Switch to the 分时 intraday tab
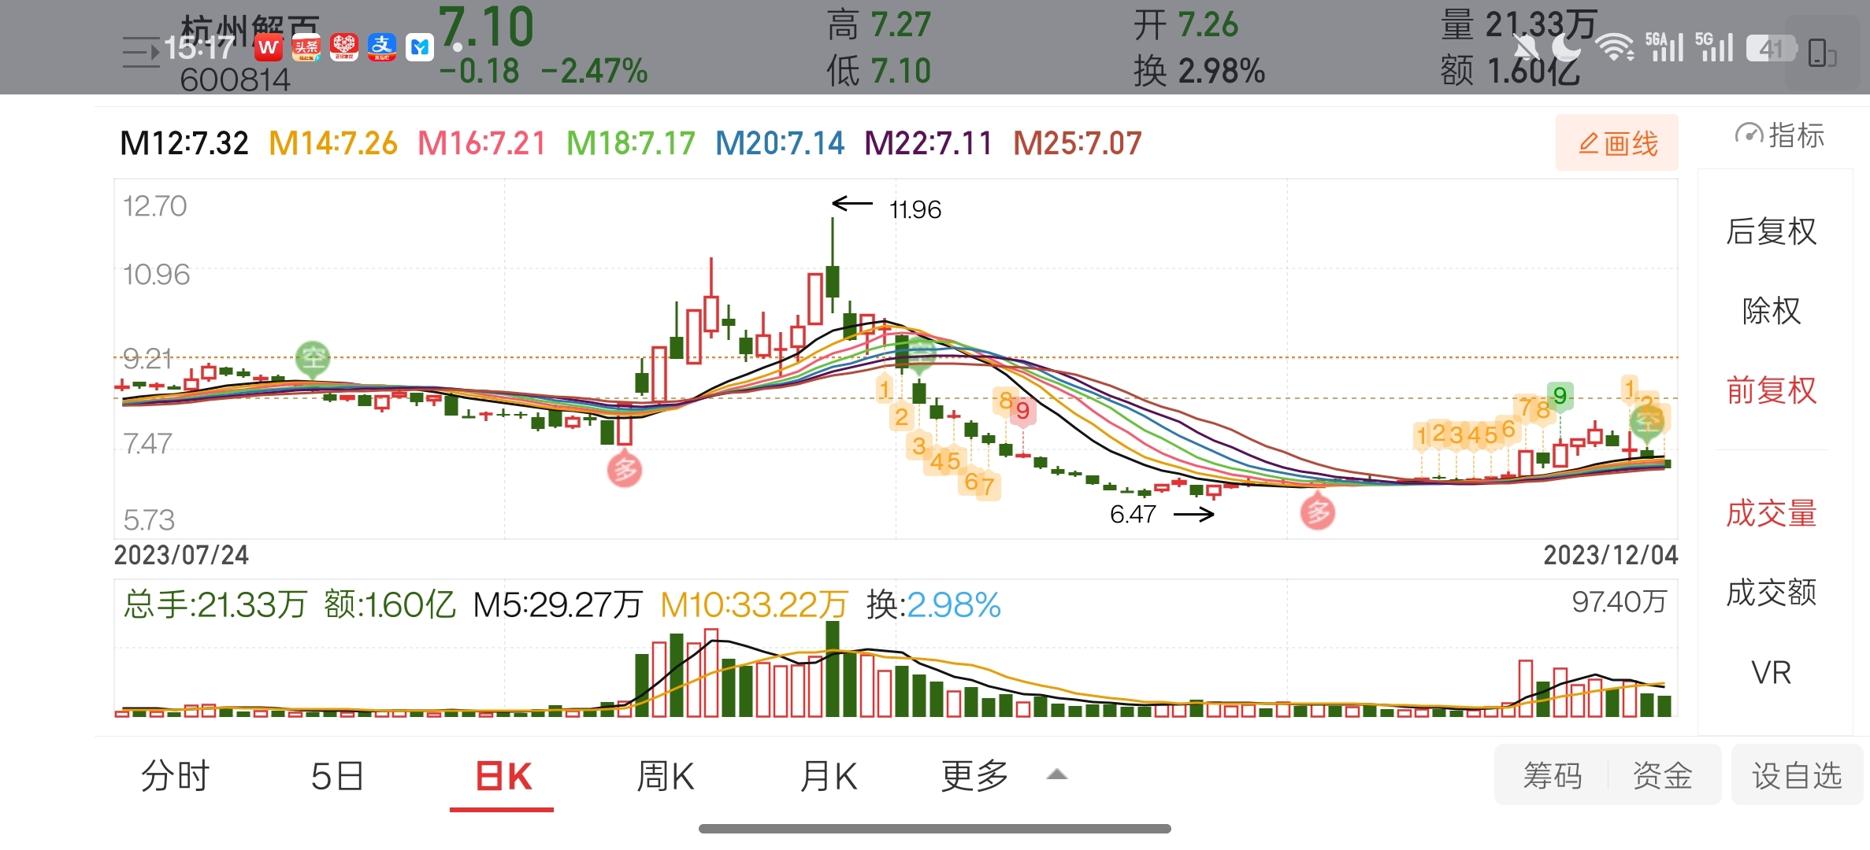This screenshot has height=850, width=1870. coord(175,777)
